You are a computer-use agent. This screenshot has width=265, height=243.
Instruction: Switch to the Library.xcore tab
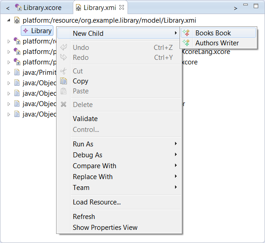click(38, 8)
